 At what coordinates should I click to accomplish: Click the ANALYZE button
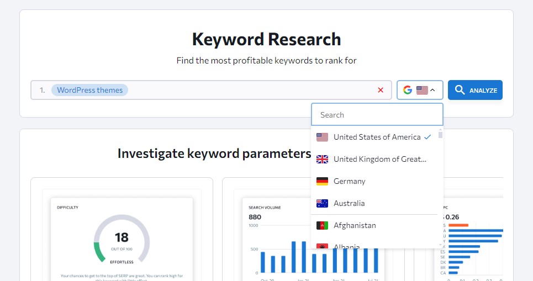click(x=475, y=90)
